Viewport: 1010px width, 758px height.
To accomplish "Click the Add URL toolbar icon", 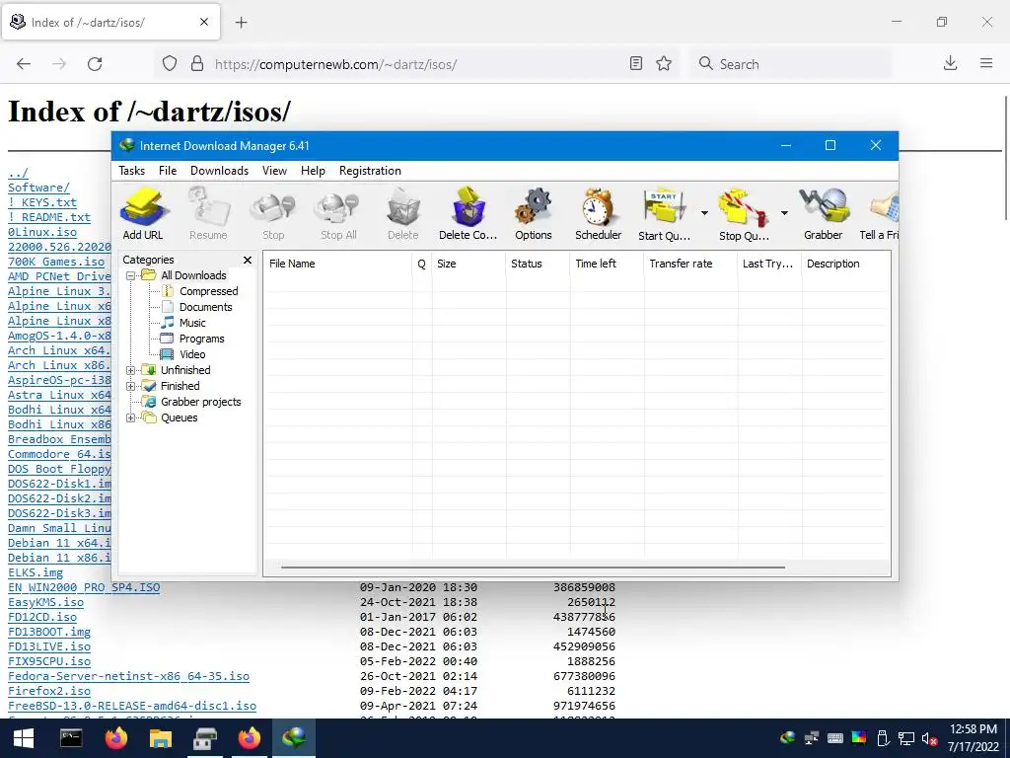I will pyautogui.click(x=143, y=214).
